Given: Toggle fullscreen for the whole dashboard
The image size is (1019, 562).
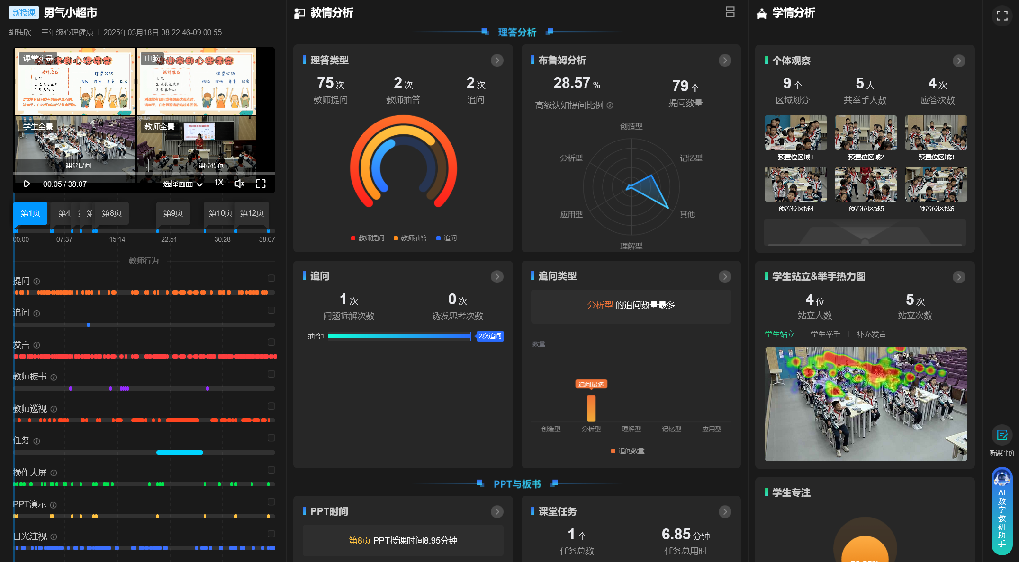Looking at the screenshot, I should coord(1002,16).
